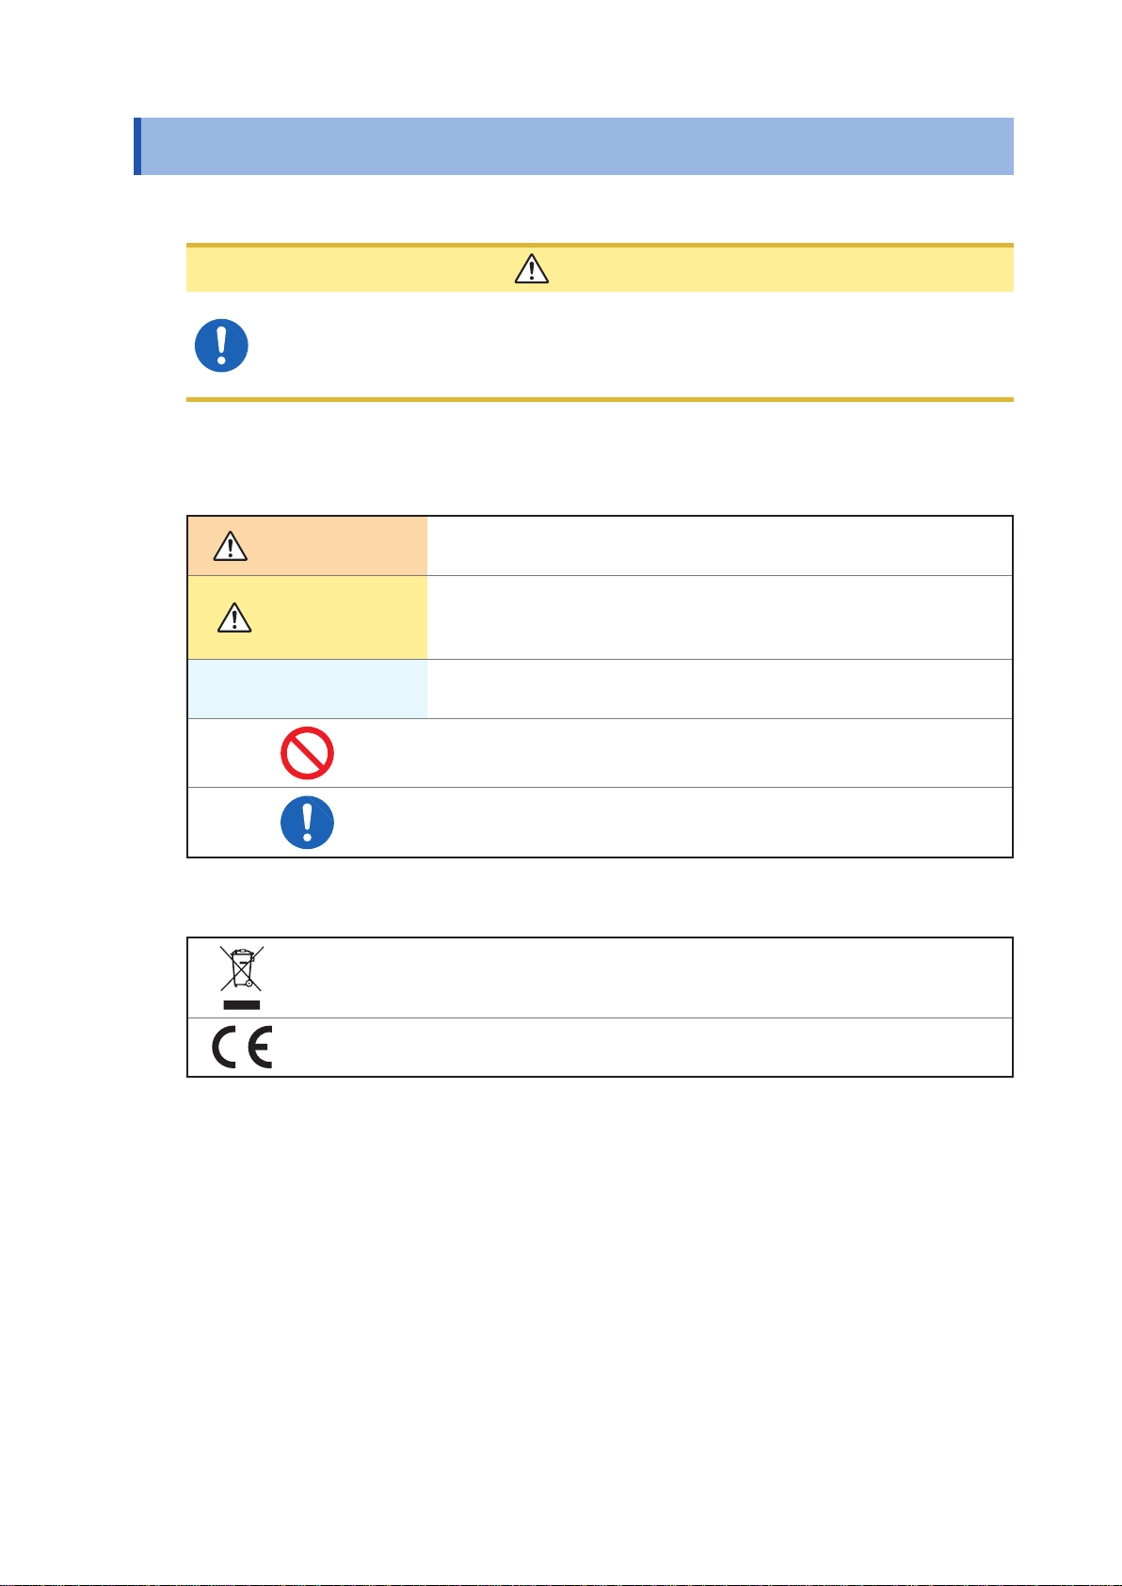Select the yellow caution-level cell
Viewport: 1122px width, 1586px height.
click(307, 617)
